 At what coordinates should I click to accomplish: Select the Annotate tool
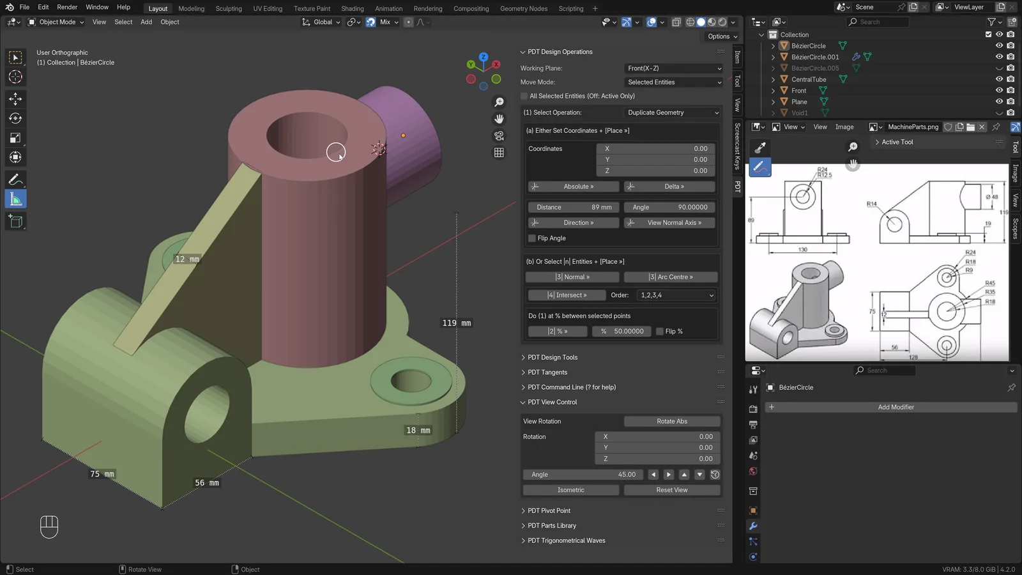(15, 179)
